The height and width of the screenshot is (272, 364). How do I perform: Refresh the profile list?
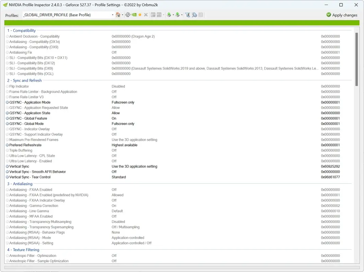(x=127, y=15)
